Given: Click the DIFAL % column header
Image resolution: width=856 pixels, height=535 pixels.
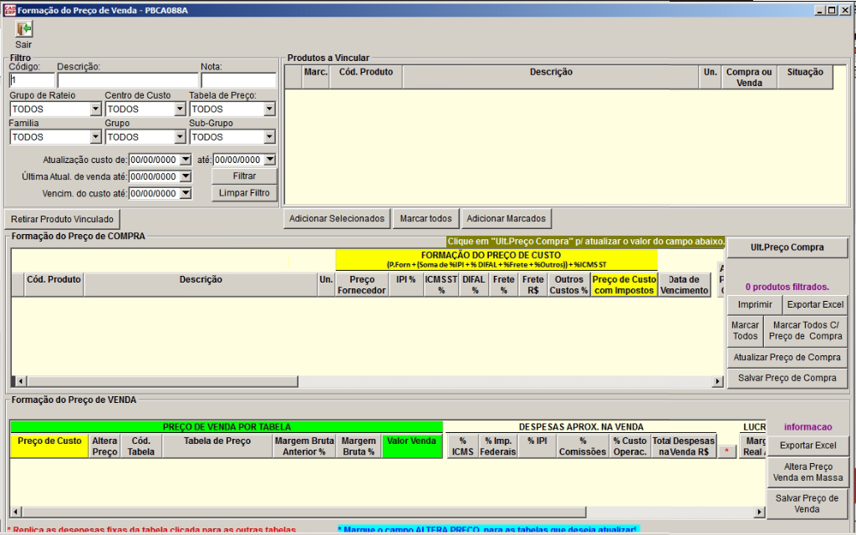Looking at the screenshot, I should (x=474, y=285).
